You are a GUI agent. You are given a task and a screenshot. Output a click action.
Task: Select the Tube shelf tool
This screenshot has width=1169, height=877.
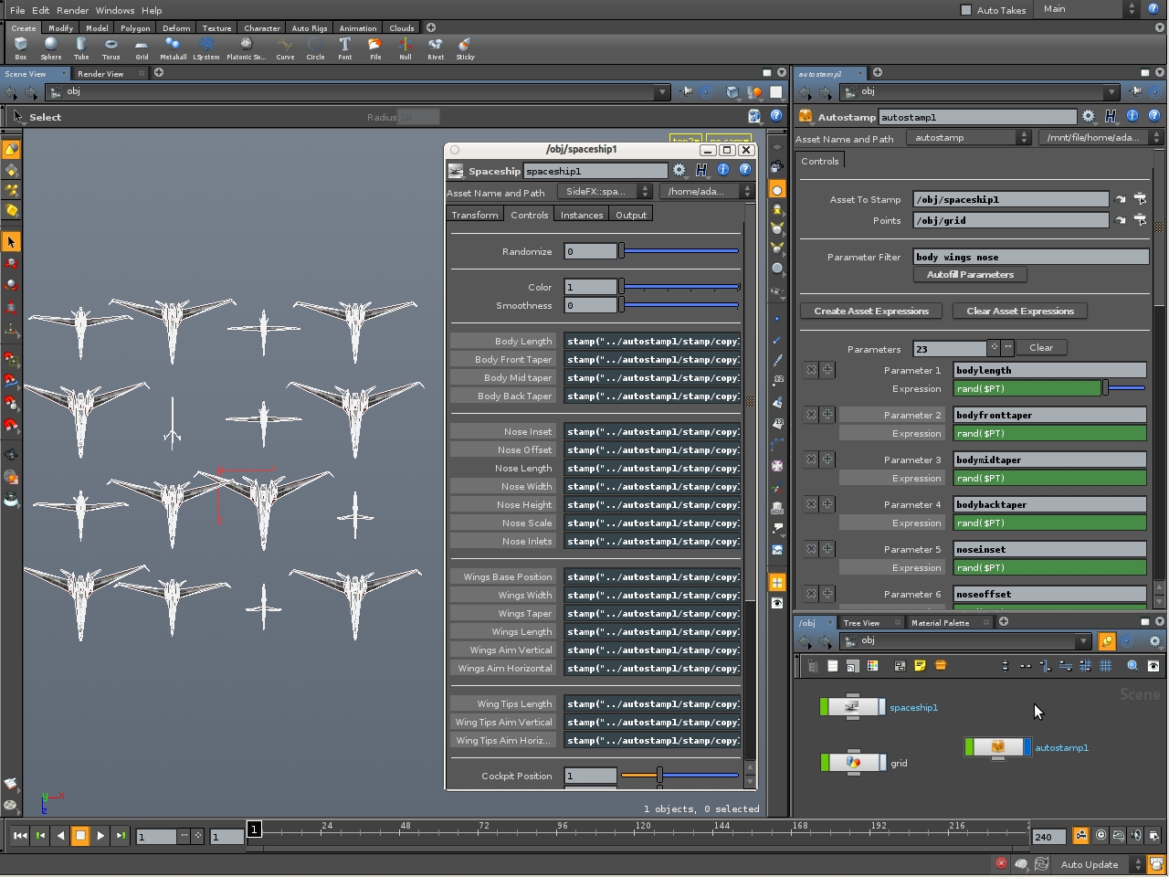click(x=81, y=48)
